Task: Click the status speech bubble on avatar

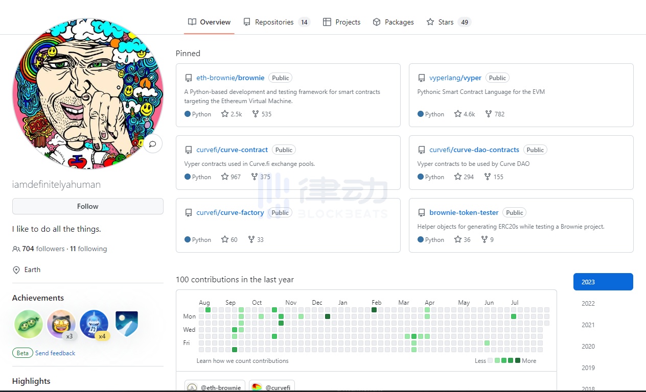Action: pos(152,144)
